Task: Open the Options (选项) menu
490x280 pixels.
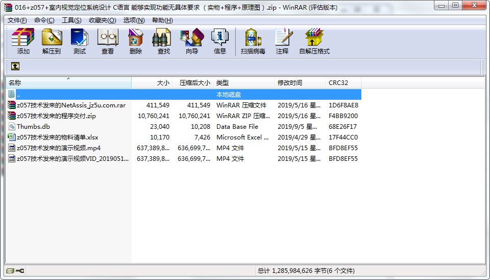Action: tap(134, 20)
